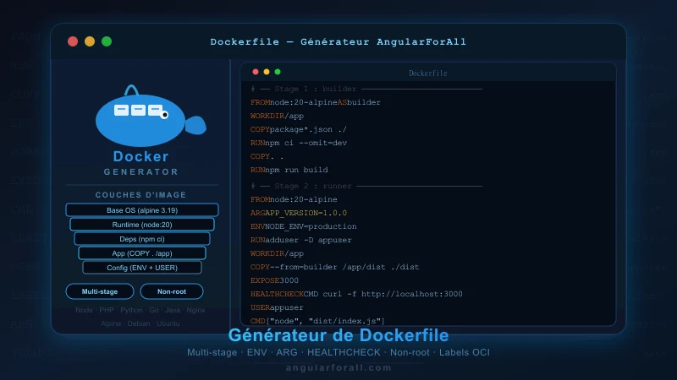Open the angularforall.com link
Viewport: 677px width, 380px height.
point(338,367)
